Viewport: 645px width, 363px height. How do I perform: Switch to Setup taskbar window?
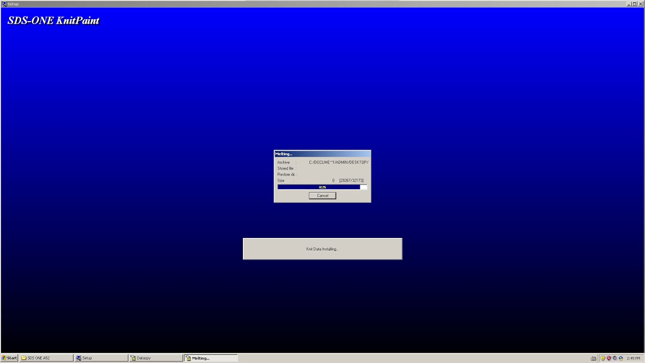point(101,358)
